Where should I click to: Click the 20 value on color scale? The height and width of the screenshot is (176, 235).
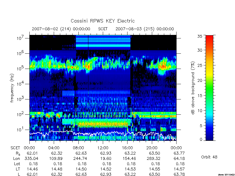coord(199,80)
